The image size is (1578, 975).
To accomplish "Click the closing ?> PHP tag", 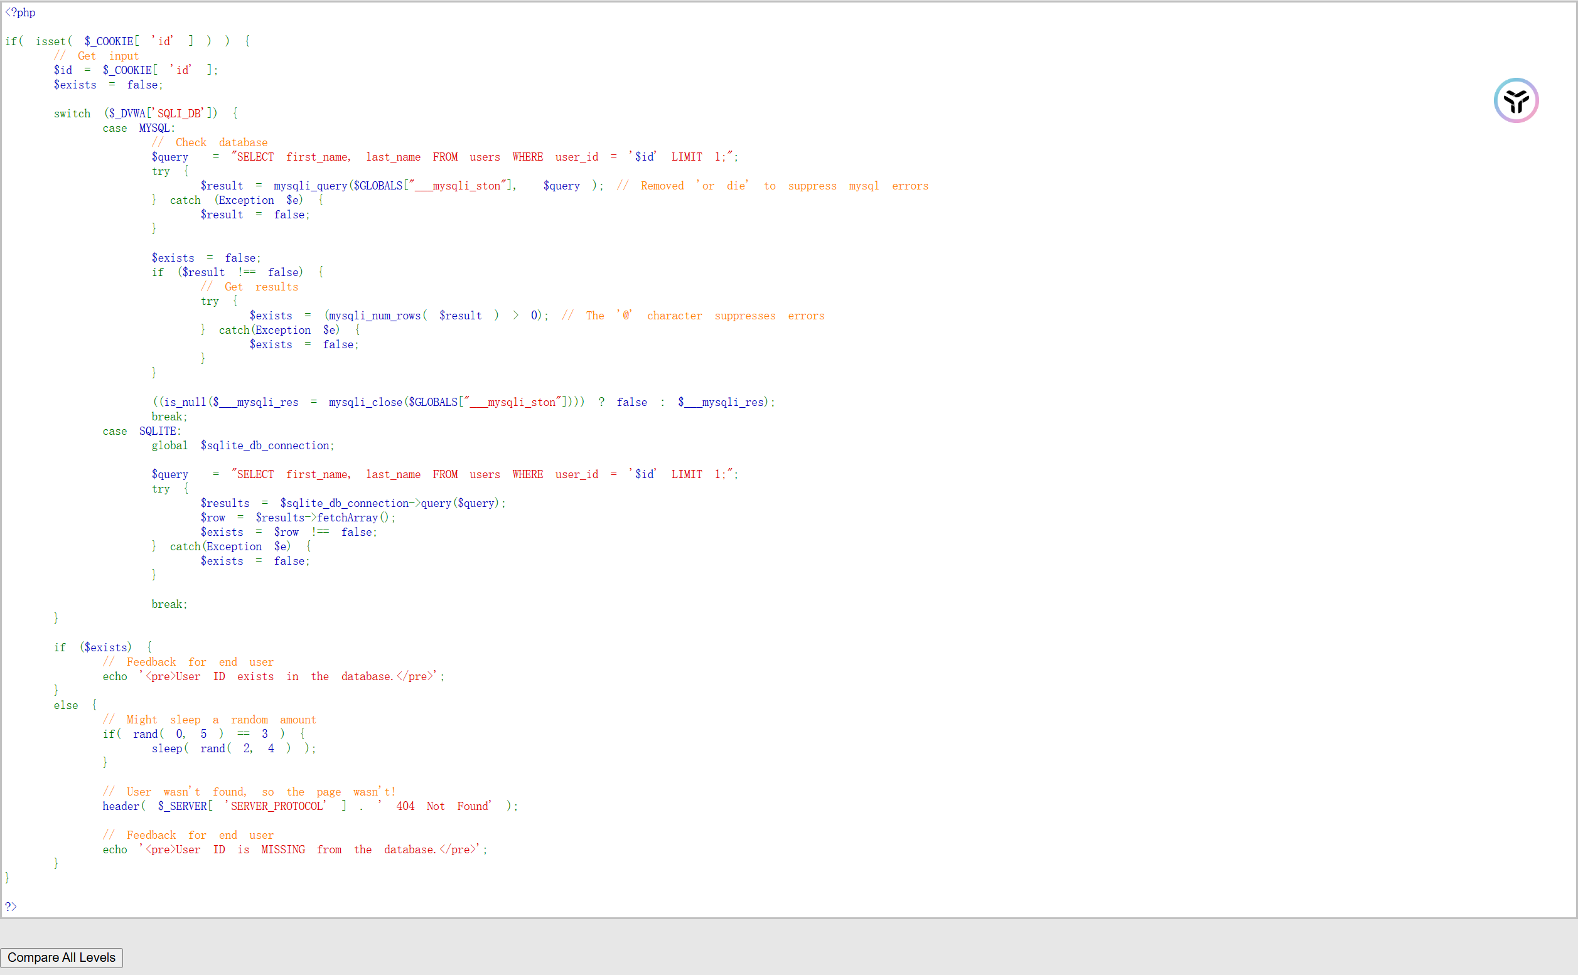I will click(11, 906).
